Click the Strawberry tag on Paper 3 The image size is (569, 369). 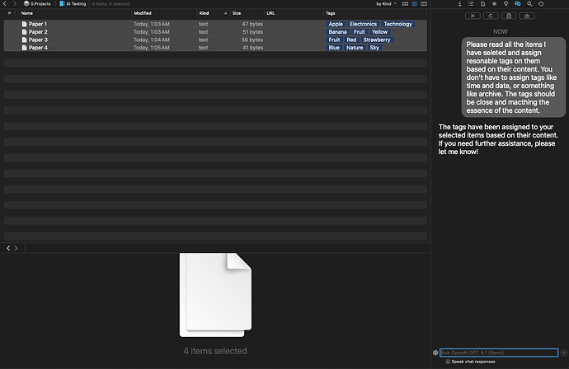coord(377,40)
